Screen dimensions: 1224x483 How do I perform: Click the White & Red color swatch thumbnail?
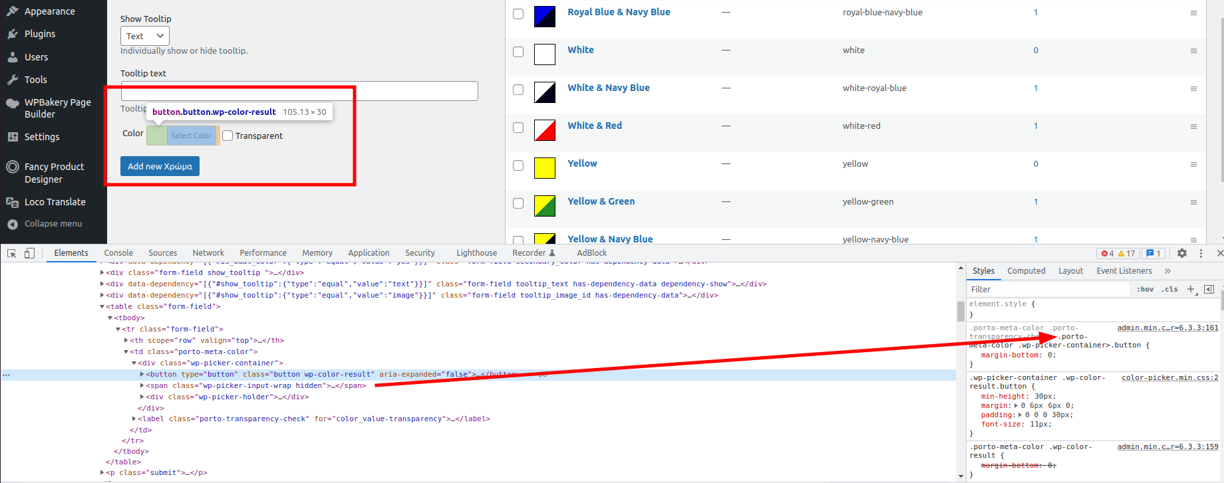(545, 130)
